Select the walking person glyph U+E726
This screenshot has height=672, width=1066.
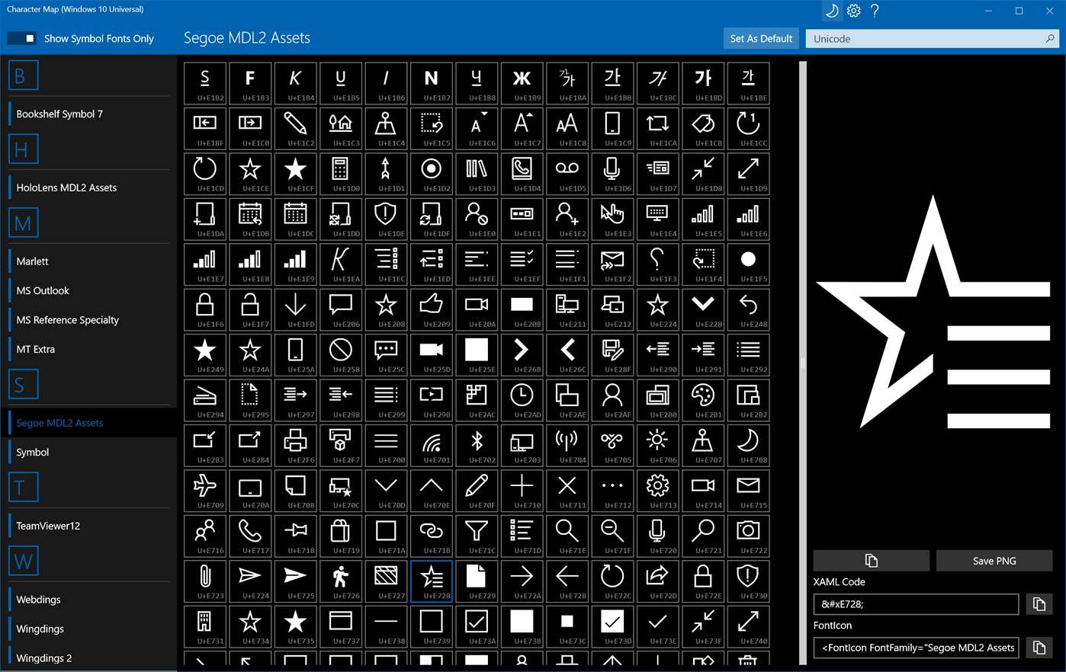[x=340, y=582]
